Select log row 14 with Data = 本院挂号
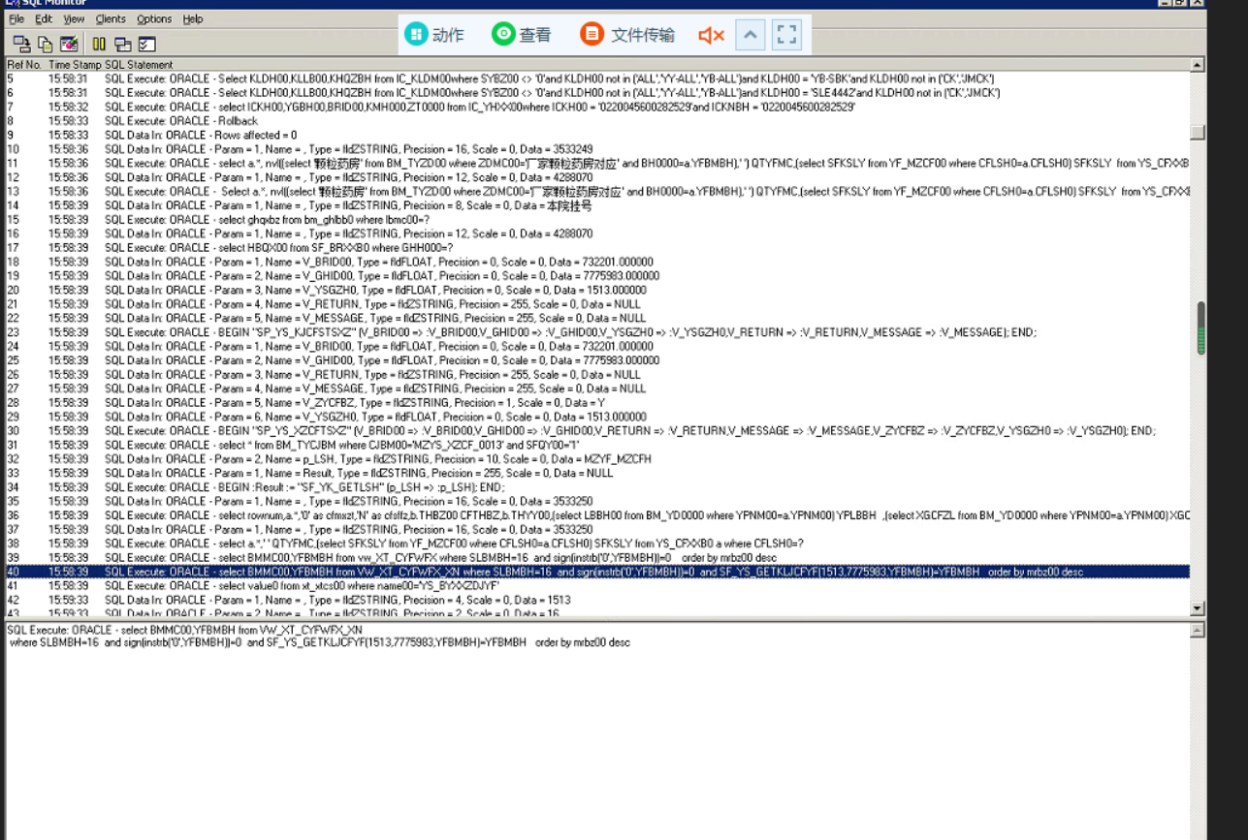This screenshot has height=840, width=1248. 597,205
